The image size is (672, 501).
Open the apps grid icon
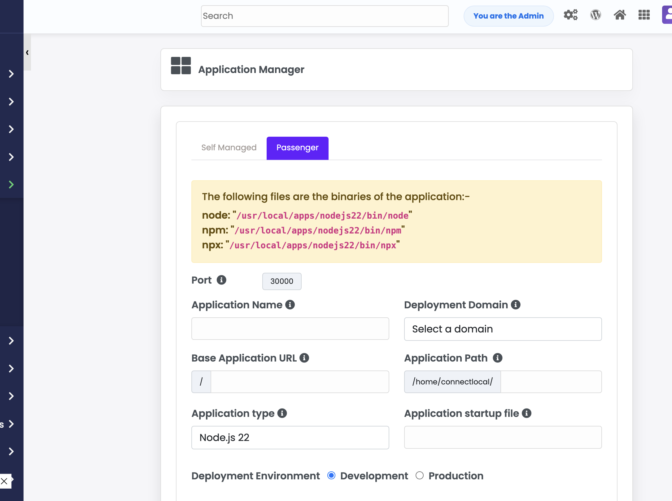coord(644,15)
